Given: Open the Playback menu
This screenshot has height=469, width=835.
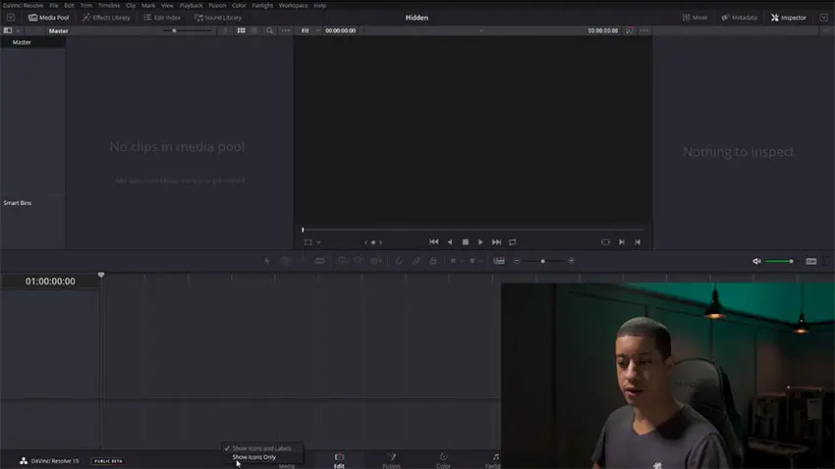Looking at the screenshot, I should [191, 5].
